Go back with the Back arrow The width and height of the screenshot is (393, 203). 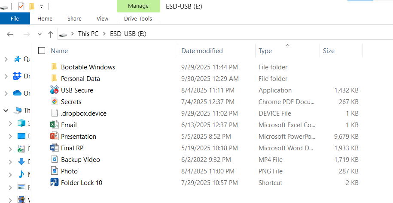tap(10, 34)
